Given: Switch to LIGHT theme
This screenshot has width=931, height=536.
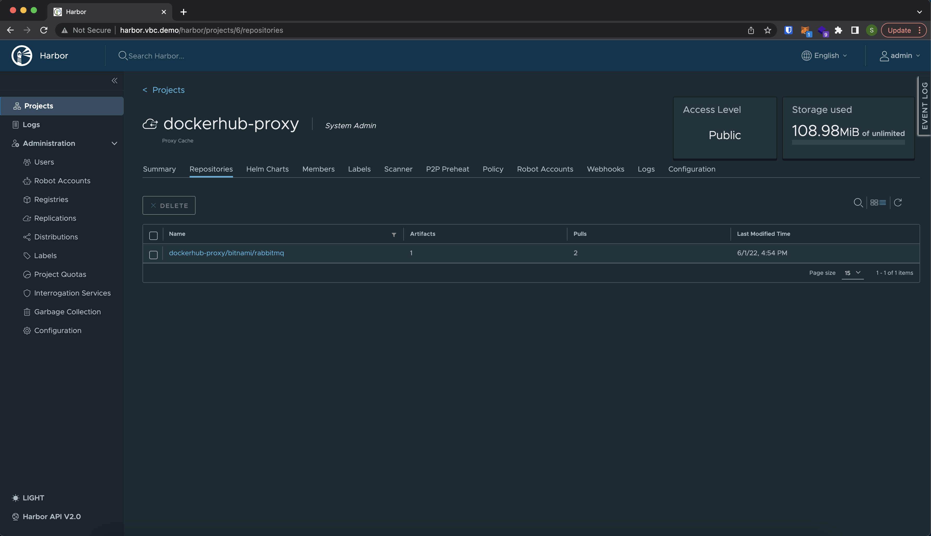Looking at the screenshot, I should 28,498.
